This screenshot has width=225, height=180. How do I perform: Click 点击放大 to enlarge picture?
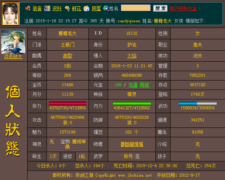coord(13,57)
